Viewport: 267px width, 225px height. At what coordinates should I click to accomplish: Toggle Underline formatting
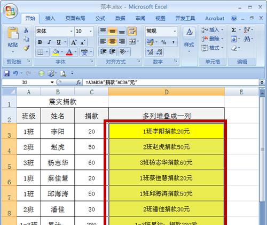(x=59, y=42)
